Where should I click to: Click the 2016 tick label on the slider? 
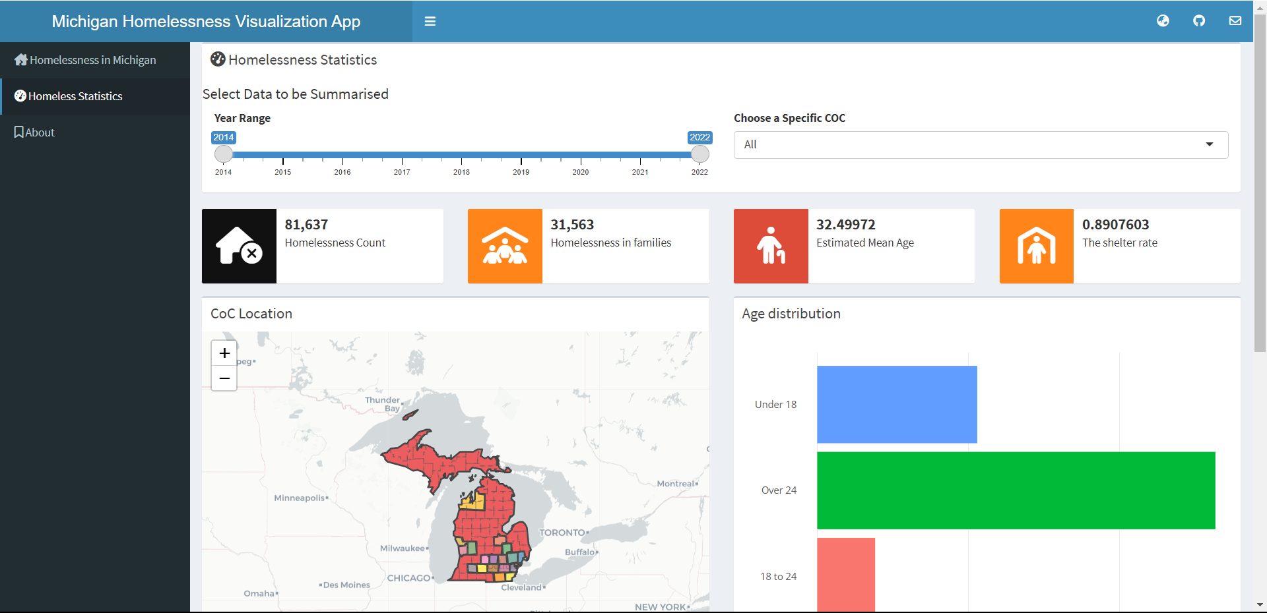coord(342,172)
